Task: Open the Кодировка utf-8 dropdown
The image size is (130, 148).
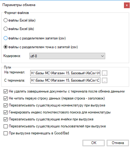Action: (67, 56)
